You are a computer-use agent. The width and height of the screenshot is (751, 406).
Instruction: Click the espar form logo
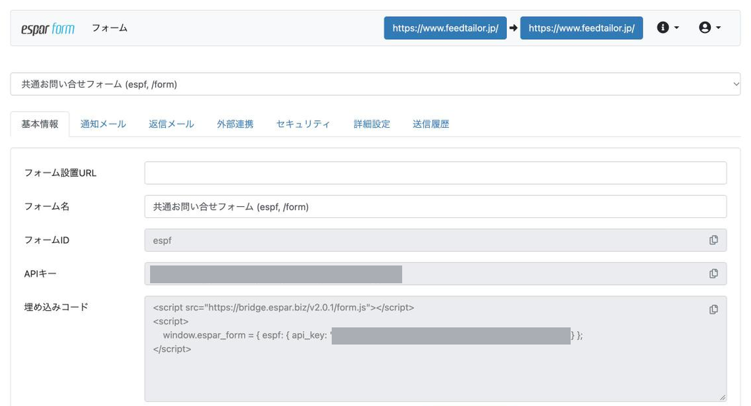[48, 28]
